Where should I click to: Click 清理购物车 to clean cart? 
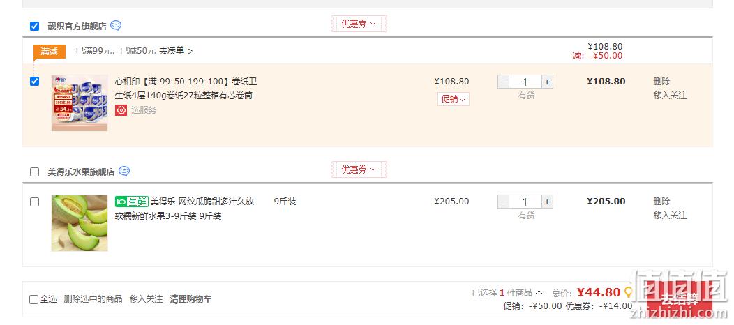click(190, 298)
